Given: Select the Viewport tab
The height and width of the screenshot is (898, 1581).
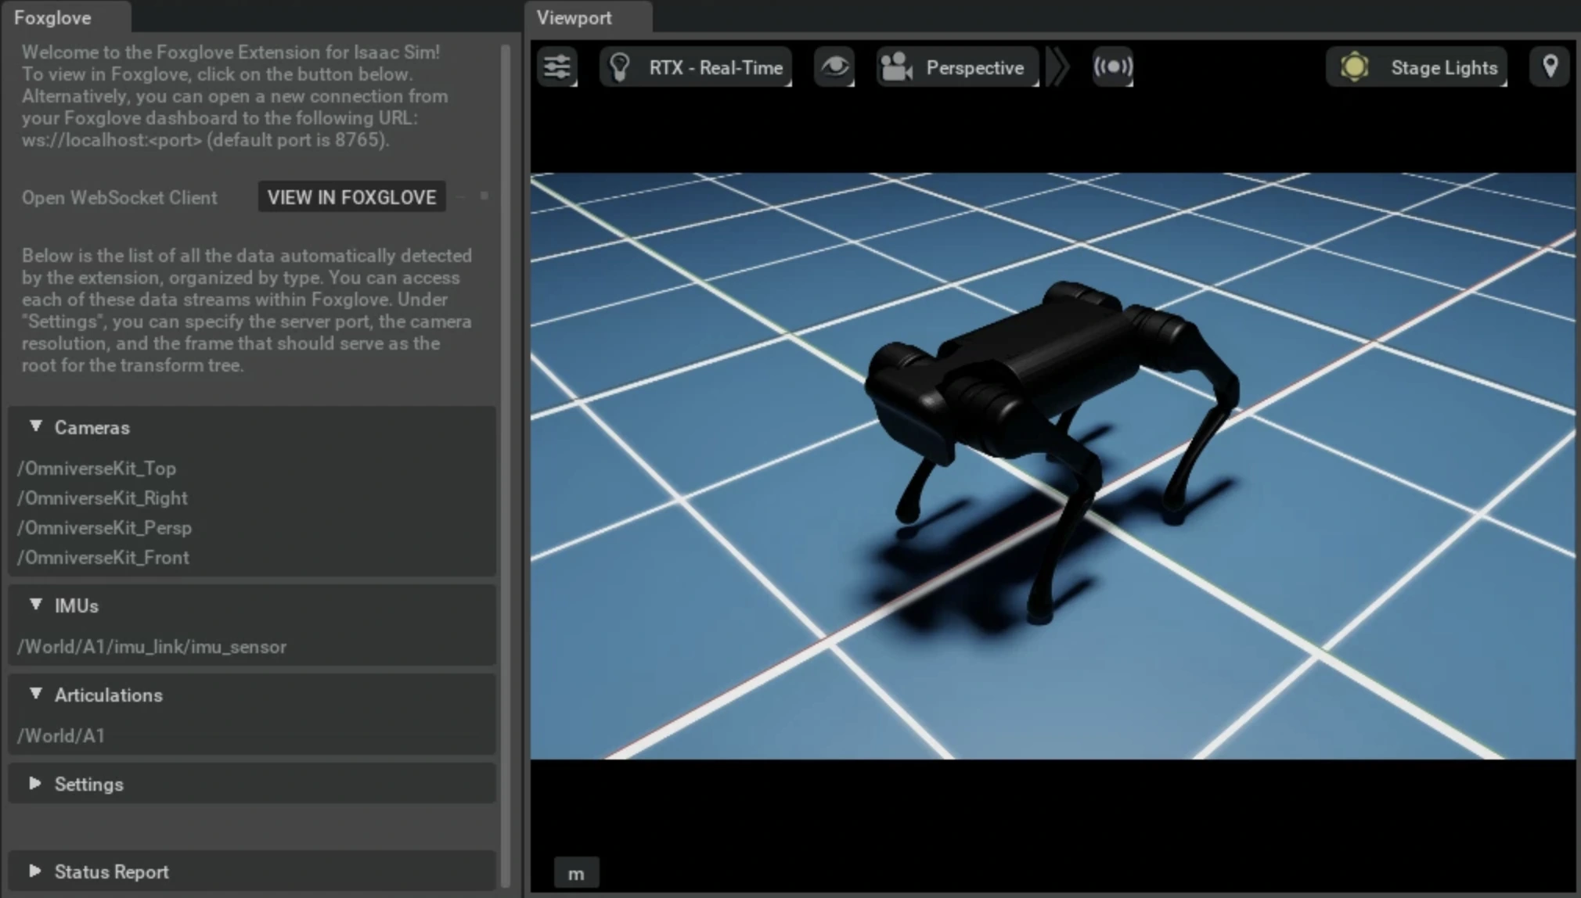Looking at the screenshot, I should tap(574, 17).
